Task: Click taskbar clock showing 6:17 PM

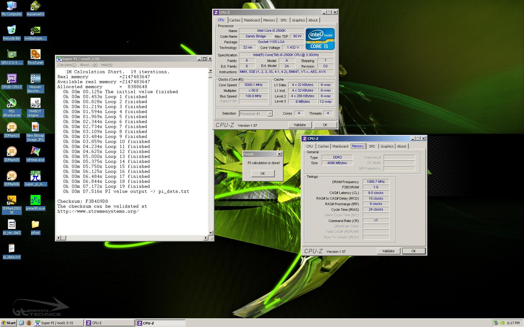Action: (x=513, y=323)
